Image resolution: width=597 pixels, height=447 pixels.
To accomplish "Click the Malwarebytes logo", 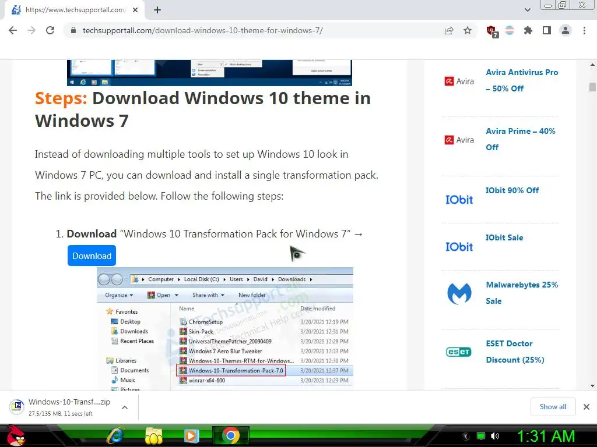I will 459,293.
